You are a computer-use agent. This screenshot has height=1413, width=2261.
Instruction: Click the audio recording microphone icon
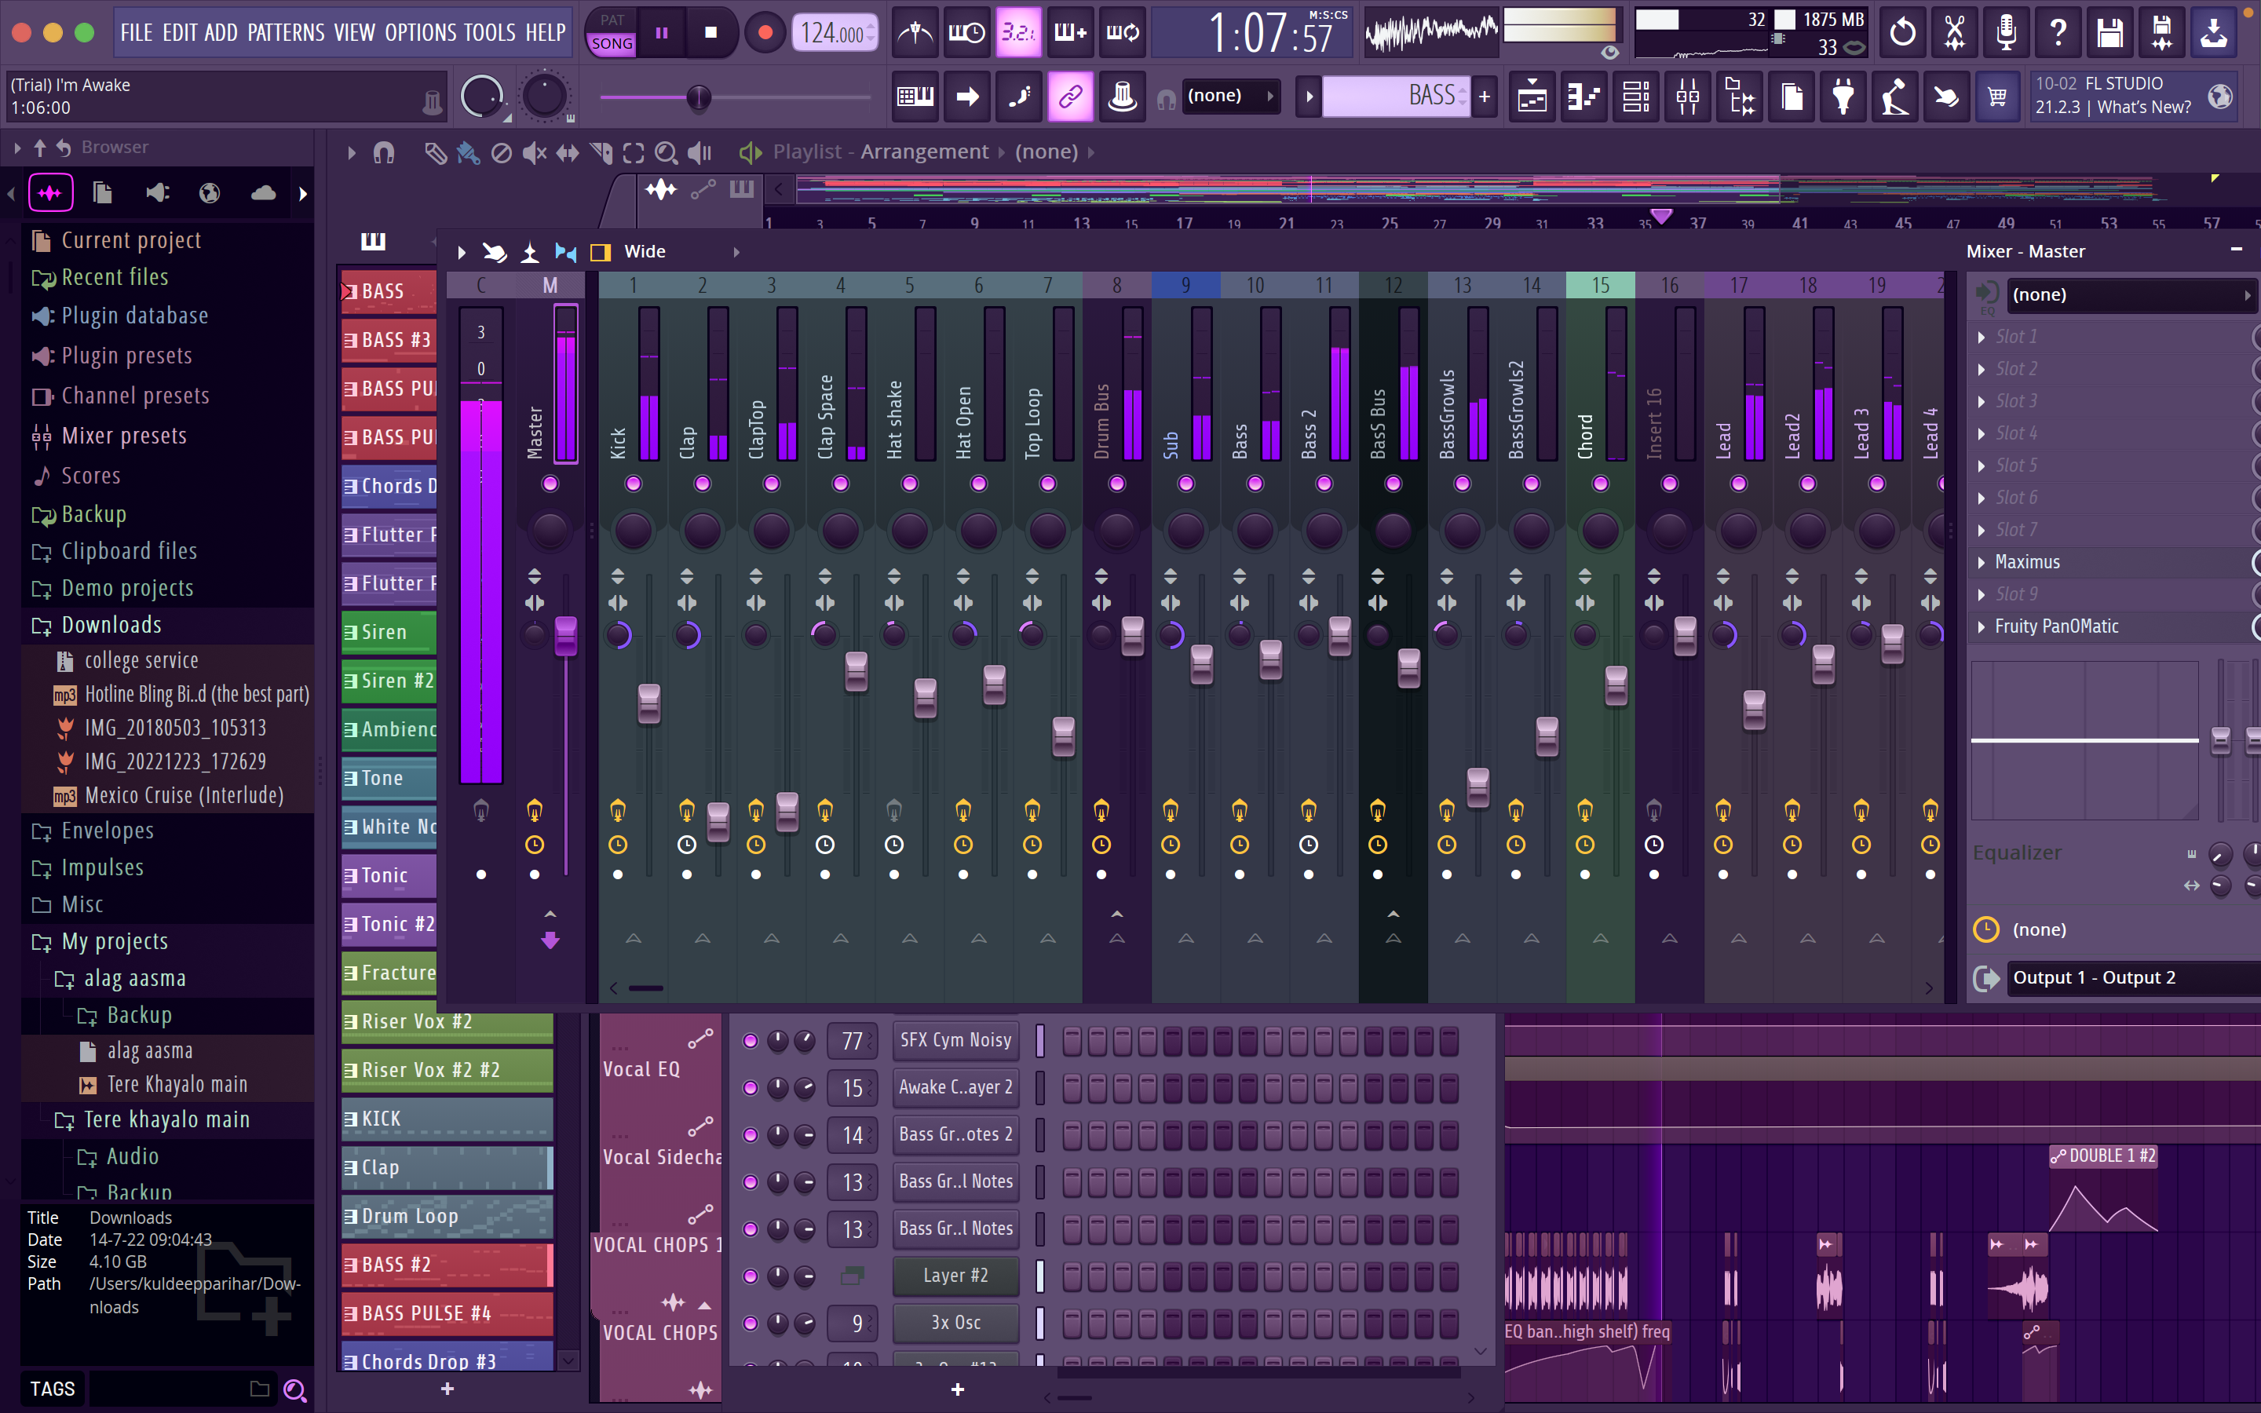point(2006,34)
